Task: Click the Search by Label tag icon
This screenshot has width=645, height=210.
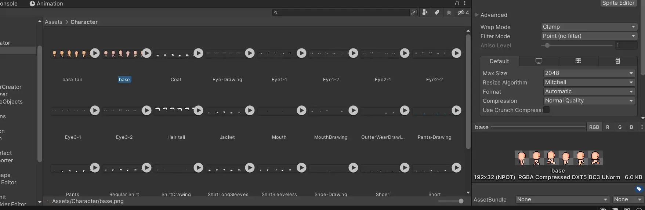Action: pyautogui.click(x=437, y=12)
